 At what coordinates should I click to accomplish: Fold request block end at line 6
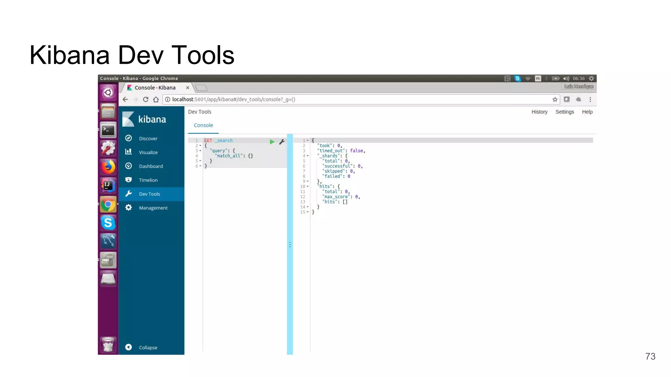(x=200, y=166)
